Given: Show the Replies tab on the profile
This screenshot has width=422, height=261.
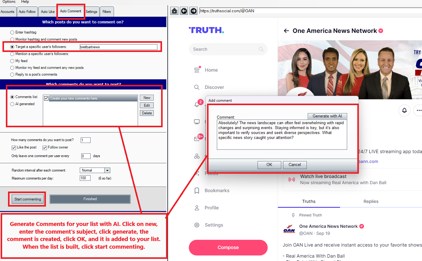Looking at the screenshot, I should tap(371, 201).
